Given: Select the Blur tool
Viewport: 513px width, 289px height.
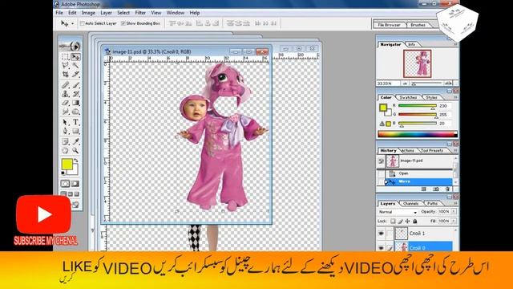Looking at the screenshot, I should click(66, 112).
